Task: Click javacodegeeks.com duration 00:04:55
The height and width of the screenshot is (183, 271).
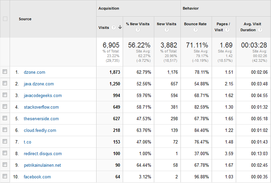Action: [x=259, y=95]
